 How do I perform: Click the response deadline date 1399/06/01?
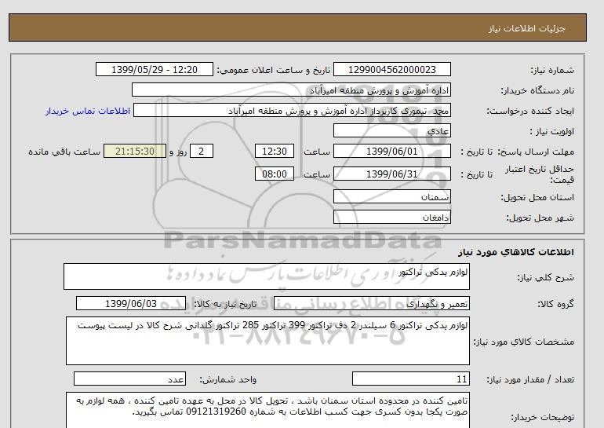391,151
